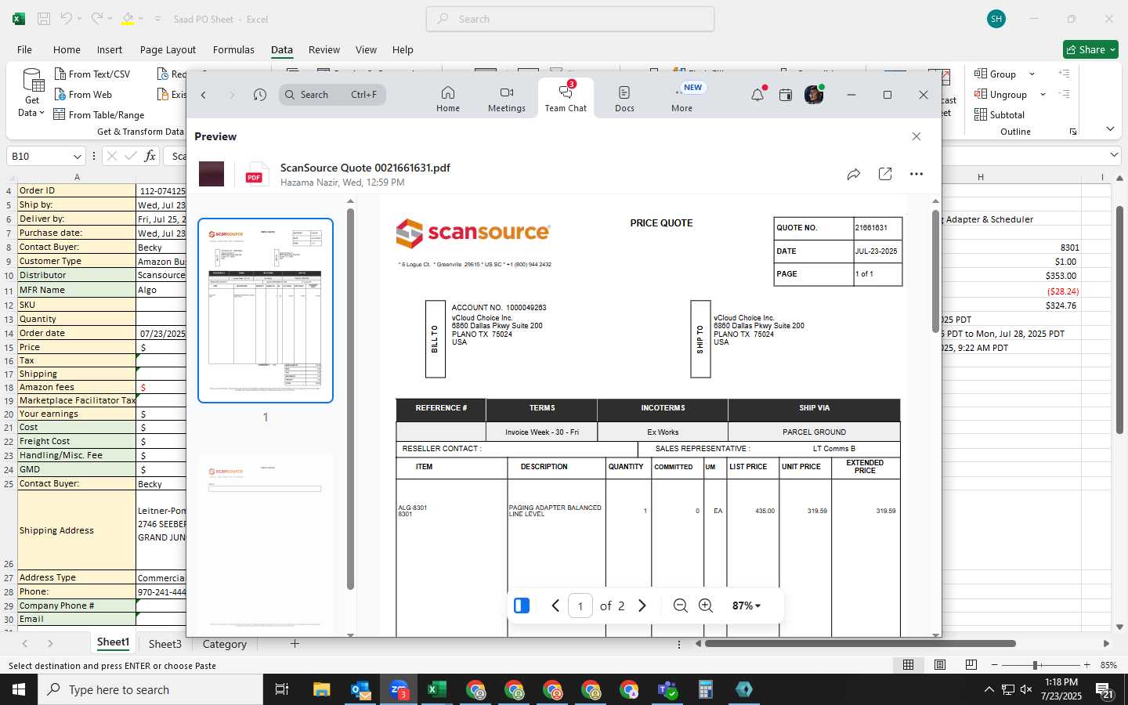Close the PDF preview panel
The width and height of the screenshot is (1128, 705).
point(916,136)
